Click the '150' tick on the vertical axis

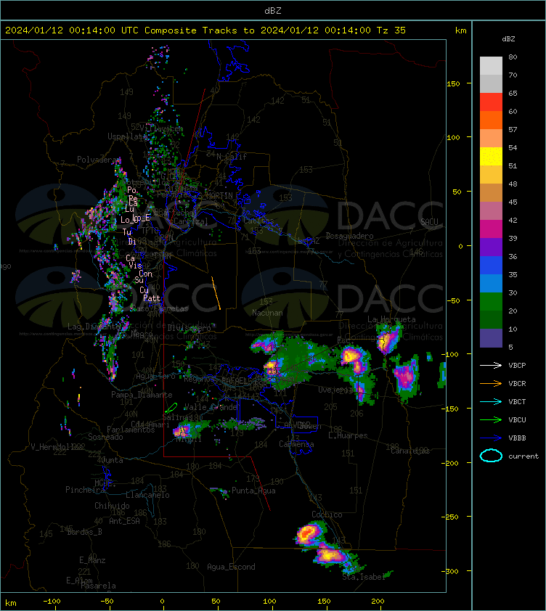tap(453, 83)
